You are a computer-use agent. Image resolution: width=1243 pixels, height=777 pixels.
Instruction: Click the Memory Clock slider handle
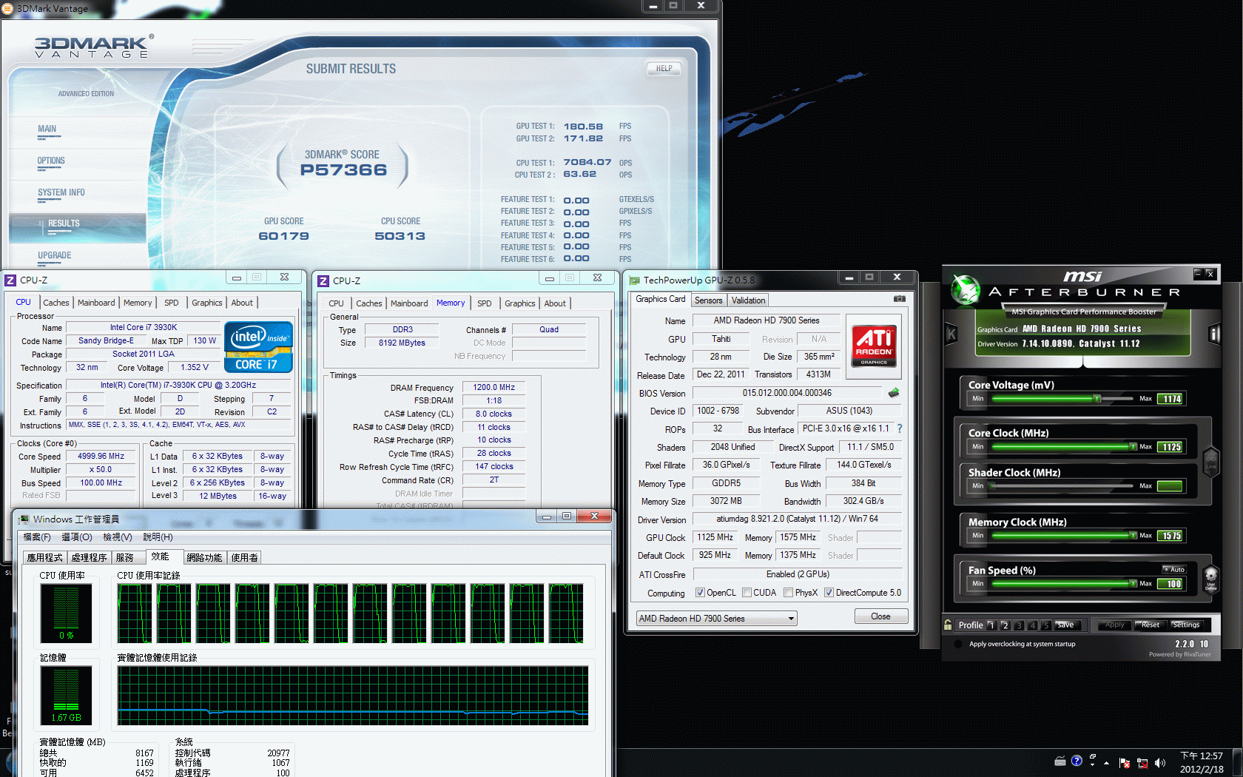tap(1133, 535)
